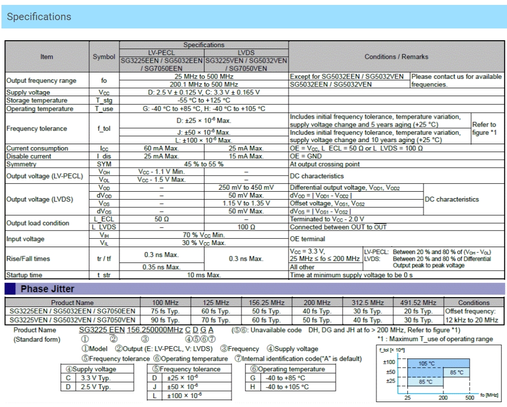Click '2.5 V Typ.' supply voltage code row
This screenshot has width=507, height=407.
(x=97, y=387)
